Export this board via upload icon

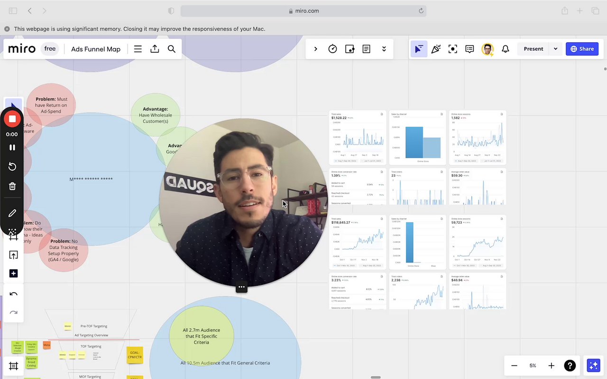[x=155, y=49]
